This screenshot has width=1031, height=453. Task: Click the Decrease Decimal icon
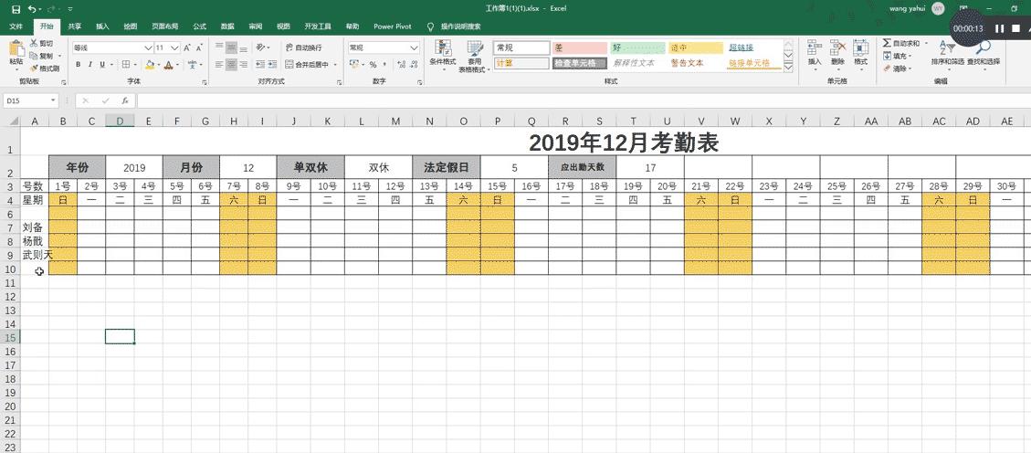(x=412, y=65)
